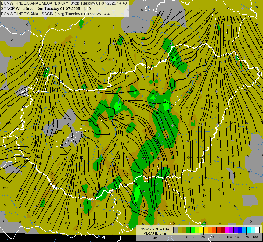Click the 'MLCAPE0-3km' legend title line

coord(155,234)
